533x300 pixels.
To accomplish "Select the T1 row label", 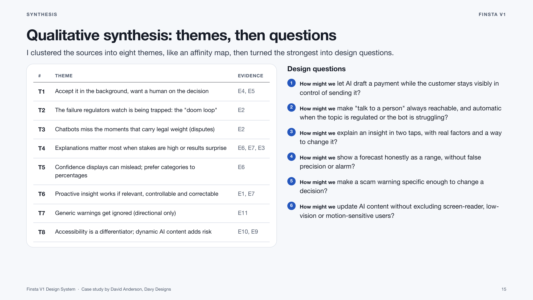I will point(42,91).
